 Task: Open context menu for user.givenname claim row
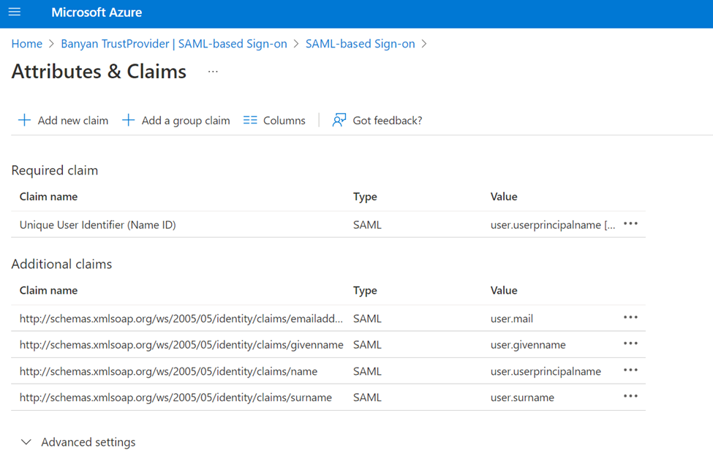630,343
